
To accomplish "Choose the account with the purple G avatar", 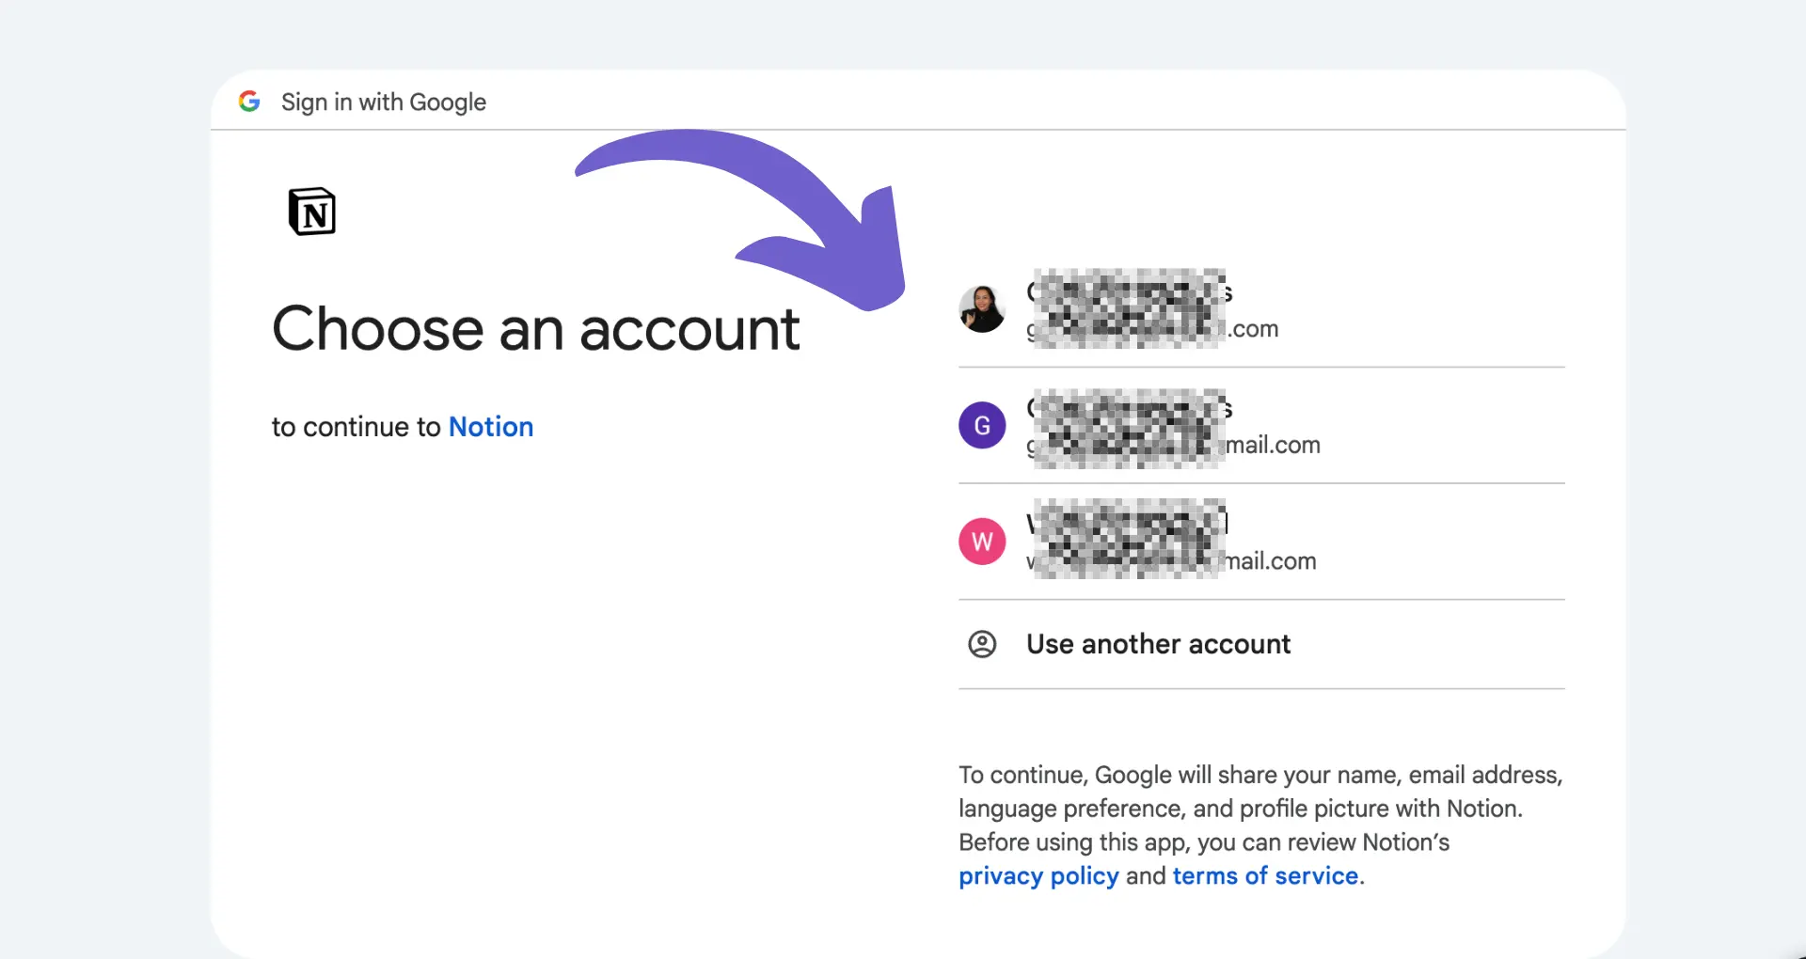I will [1261, 426].
